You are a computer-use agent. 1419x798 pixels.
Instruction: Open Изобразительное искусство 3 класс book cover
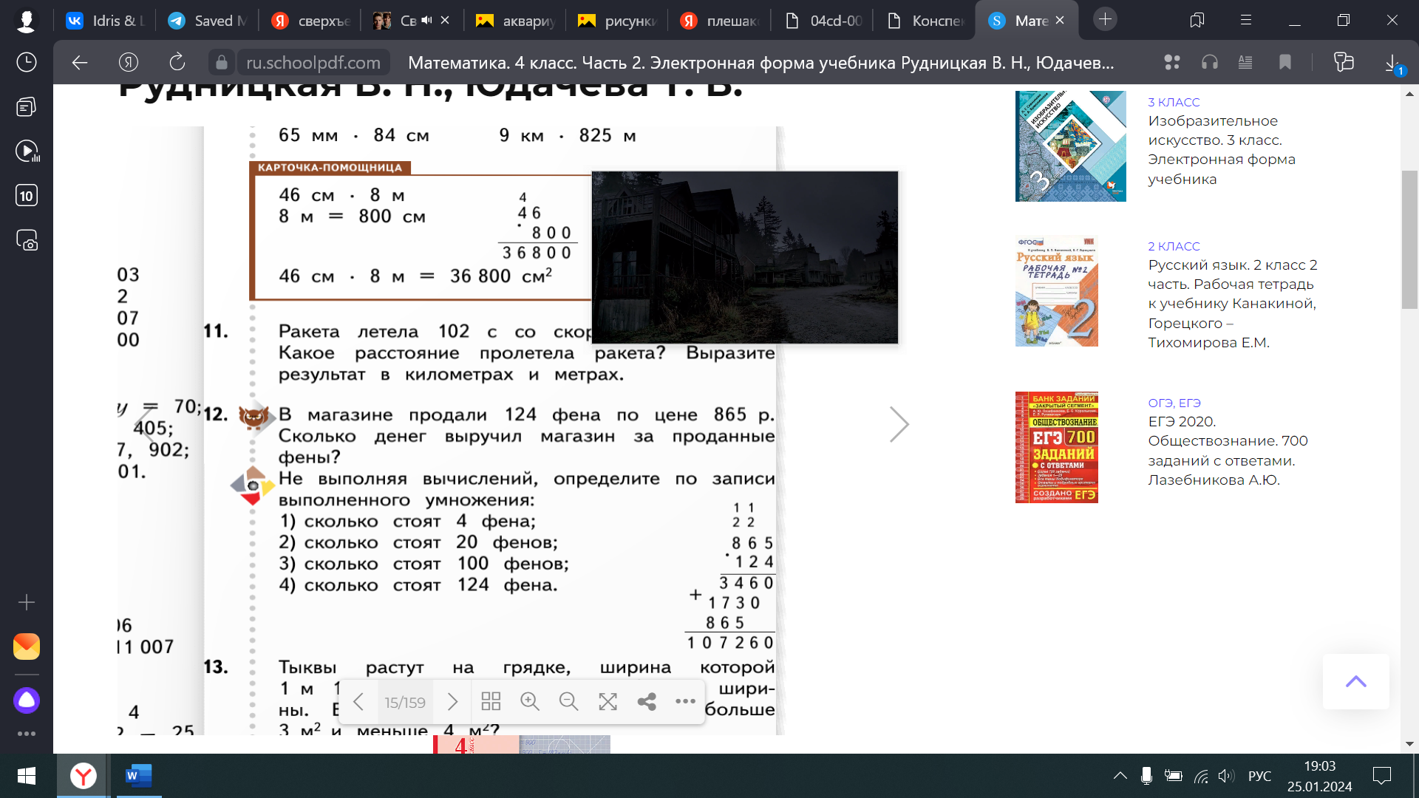pyautogui.click(x=1071, y=146)
